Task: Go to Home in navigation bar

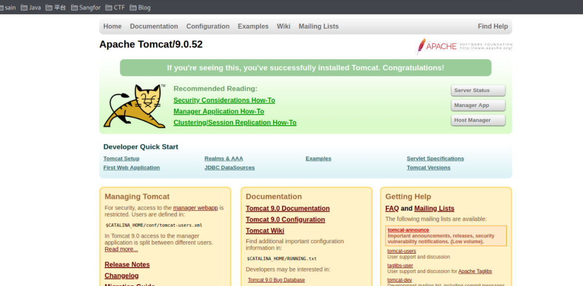Action: point(112,26)
